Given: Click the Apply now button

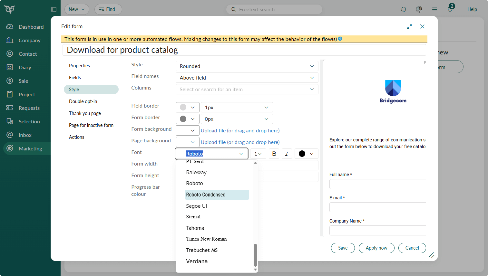Looking at the screenshot, I should click(x=376, y=248).
